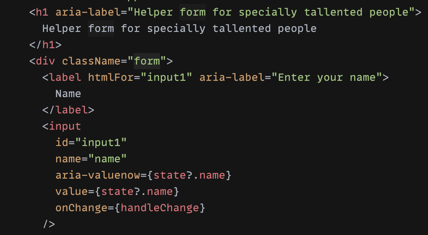Click the aria-valuenow attribute
This screenshot has height=235, width=428.
(x=97, y=175)
